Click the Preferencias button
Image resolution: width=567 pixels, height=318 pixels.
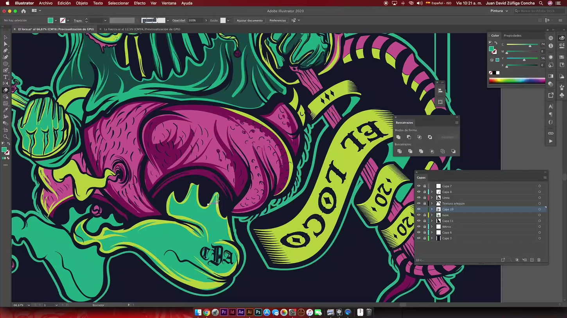tap(278, 20)
